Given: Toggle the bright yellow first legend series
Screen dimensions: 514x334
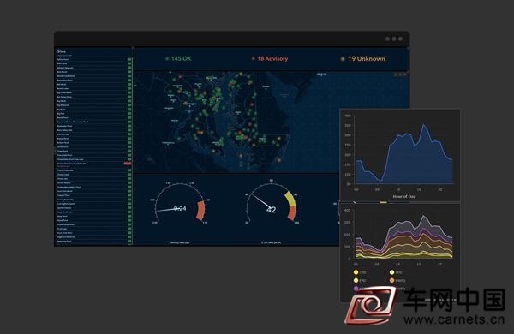Looking at the screenshot, I should click(x=356, y=272).
